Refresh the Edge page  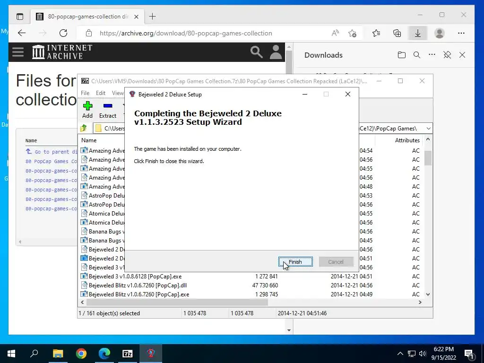pos(63,33)
